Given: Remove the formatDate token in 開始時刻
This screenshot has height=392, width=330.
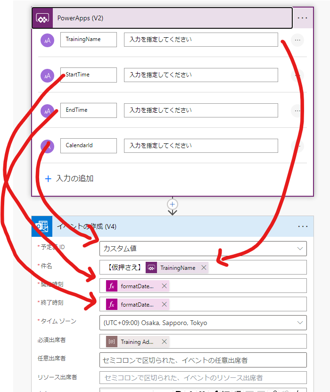Looking at the screenshot, I should click(164, 286).
